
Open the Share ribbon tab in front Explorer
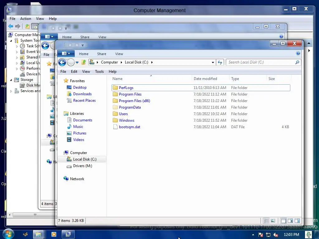pos(102,54)
